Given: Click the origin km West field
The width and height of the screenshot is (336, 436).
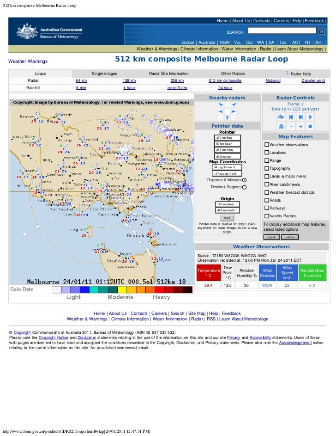Looking at the screenshot, I should pos(227,204).
